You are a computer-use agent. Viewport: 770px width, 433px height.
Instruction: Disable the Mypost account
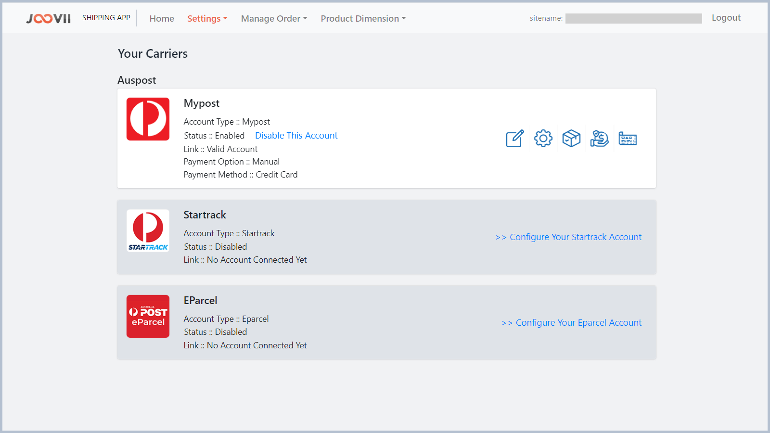tap(296, 135)
